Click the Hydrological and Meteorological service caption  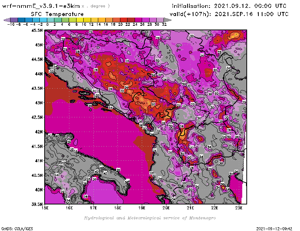point(150,218)
